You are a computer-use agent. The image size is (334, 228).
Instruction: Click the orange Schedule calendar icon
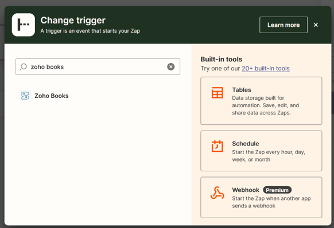218,146
